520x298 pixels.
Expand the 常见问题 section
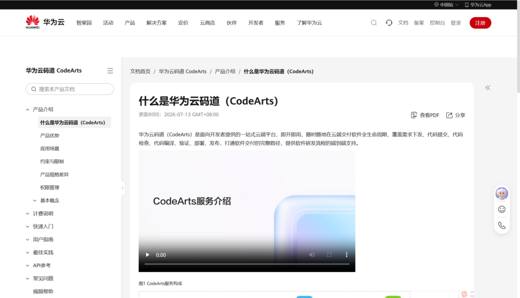[x=27, y=278]
